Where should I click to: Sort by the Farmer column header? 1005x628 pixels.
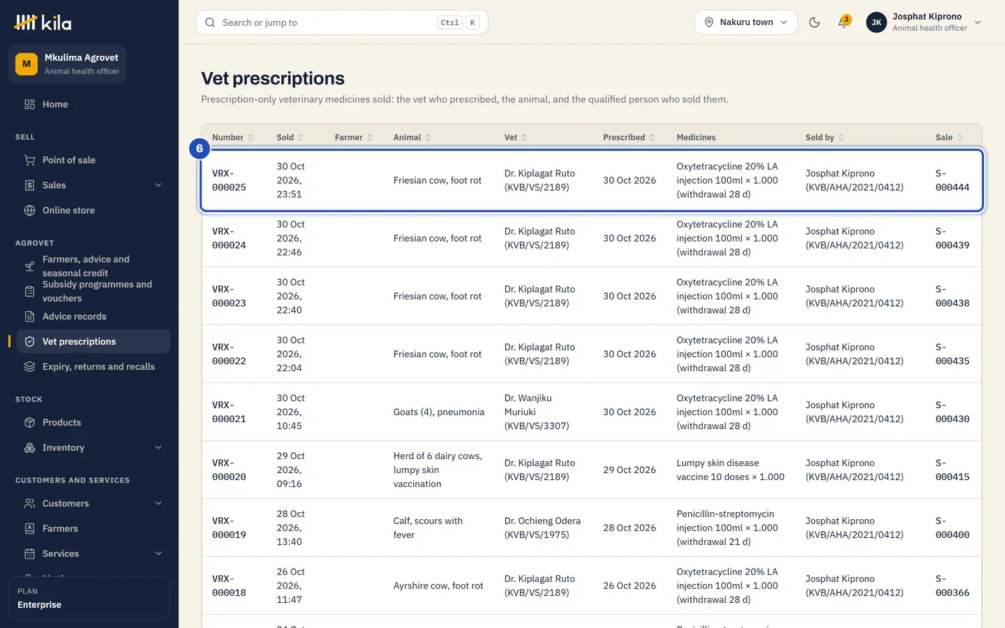pos(354,137)
